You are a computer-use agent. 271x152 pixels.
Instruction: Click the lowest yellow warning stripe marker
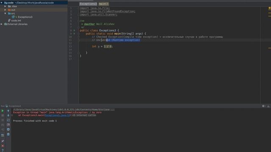pyautogui.click(x=269, y=48)
